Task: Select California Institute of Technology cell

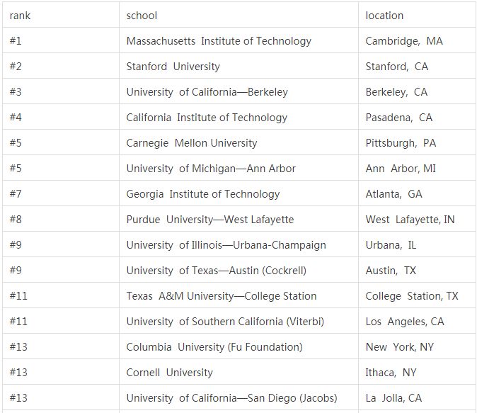Action: (x=238, y=117)
